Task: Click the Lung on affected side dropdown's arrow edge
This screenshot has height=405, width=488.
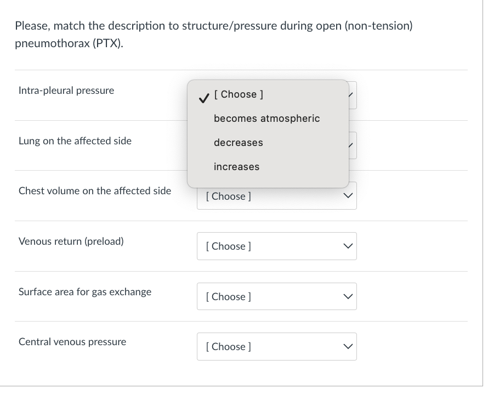Action: [353, 145]
